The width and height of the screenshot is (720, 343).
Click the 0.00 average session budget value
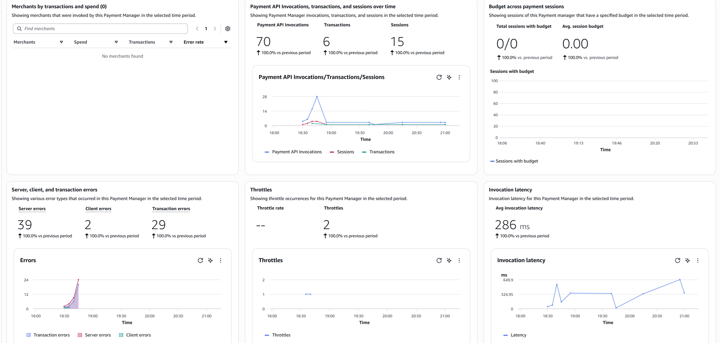point(575,44)
